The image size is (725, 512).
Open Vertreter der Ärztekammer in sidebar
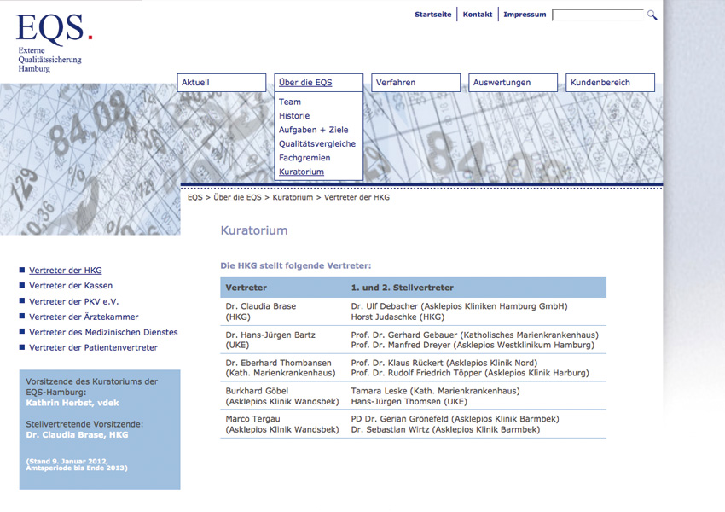tap(84, 317)
